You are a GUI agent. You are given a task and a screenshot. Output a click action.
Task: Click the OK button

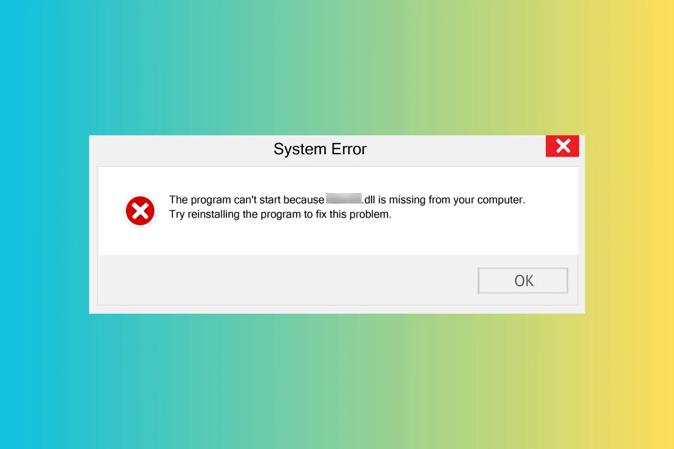pyautogui.click(x=523, y=281)
